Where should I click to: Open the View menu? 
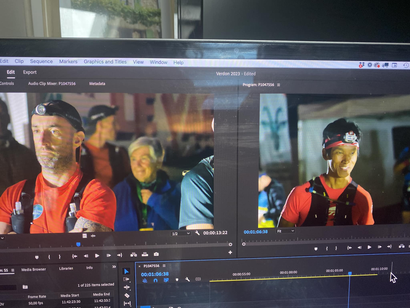(x=138, y=62)
